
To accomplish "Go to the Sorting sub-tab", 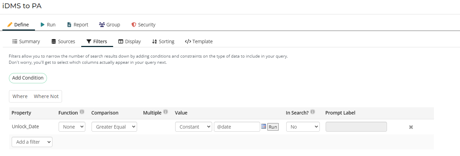I will pyautogui.click(x=163, y=41).
